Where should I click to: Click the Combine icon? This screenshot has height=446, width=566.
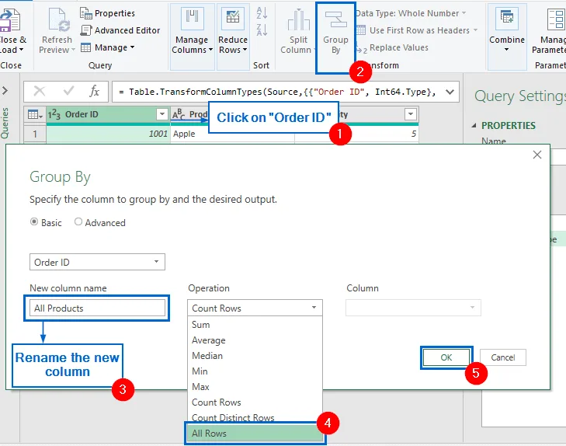[x=507, y=19]
